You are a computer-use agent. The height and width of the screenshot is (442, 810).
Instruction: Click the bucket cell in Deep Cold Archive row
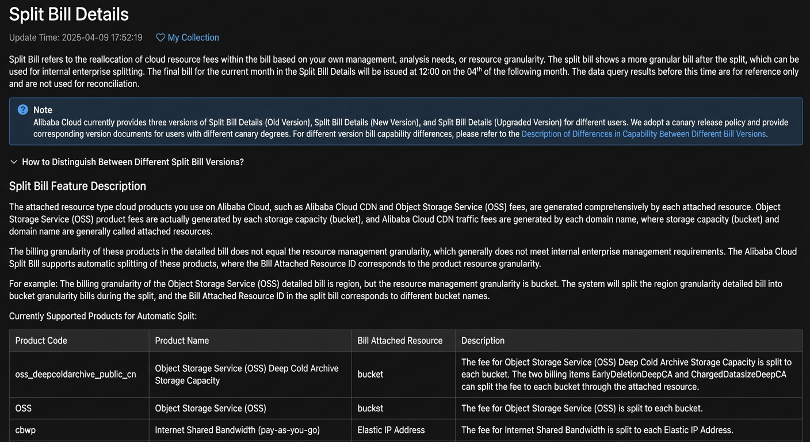pos(403,375)
